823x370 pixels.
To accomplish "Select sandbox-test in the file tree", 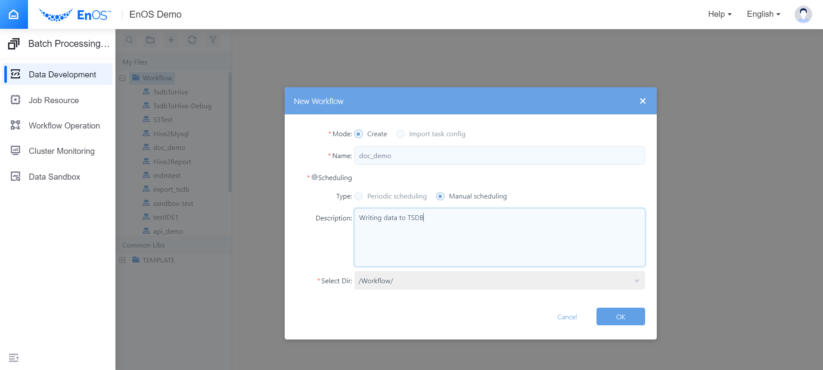I will coord(173,203).
